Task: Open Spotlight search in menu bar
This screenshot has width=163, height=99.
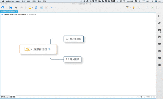Action: (152, 1)
